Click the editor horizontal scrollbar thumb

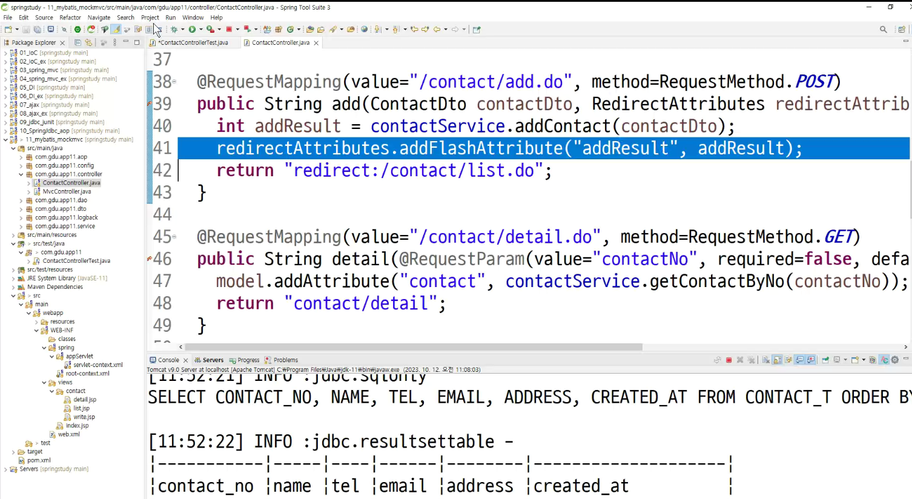pos(414,347)
